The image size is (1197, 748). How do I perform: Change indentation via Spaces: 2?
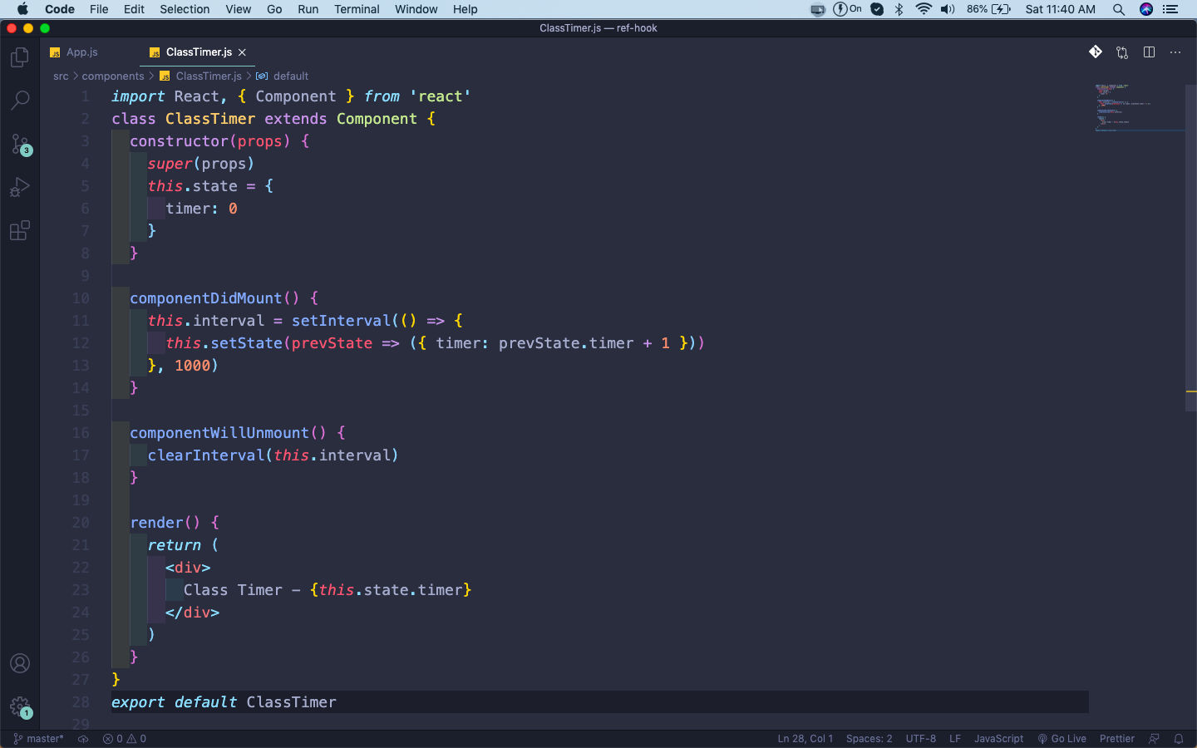point(869,738)
